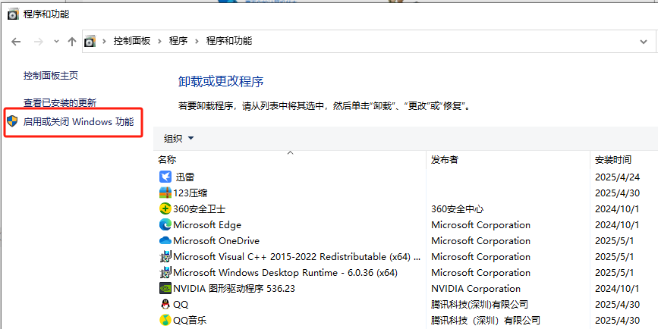The image size is (658, 329).
Task: Open 查看已安装的更新 link
Action: (60, 102)
